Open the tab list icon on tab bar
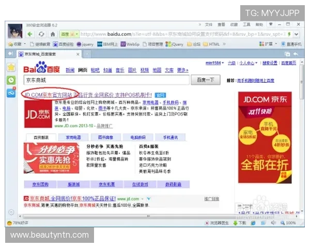Image resolution: width=310 pixels, height=248 pixels. click(x=287, y=54)
